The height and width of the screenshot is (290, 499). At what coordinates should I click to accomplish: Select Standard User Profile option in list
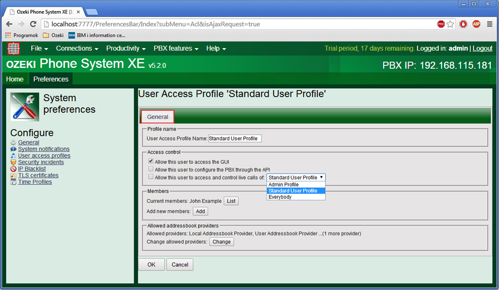[x=296, y=191]
